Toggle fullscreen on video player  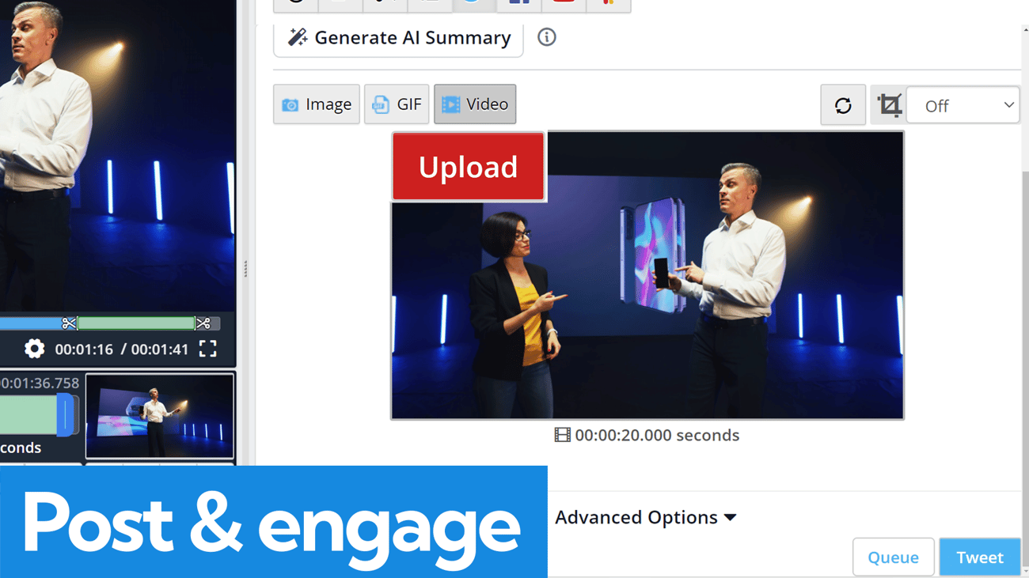(x=207, y=349)
